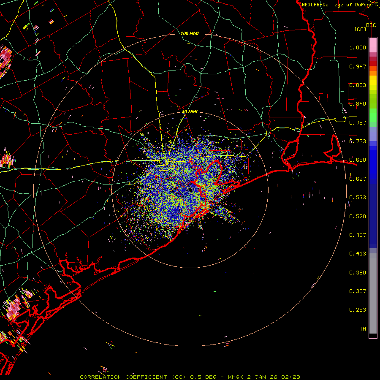Click the 0.307 scale value
The image size is (380, 380).
(358, 291)
